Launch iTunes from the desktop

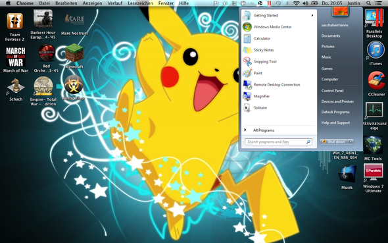(x=376, y=50)
